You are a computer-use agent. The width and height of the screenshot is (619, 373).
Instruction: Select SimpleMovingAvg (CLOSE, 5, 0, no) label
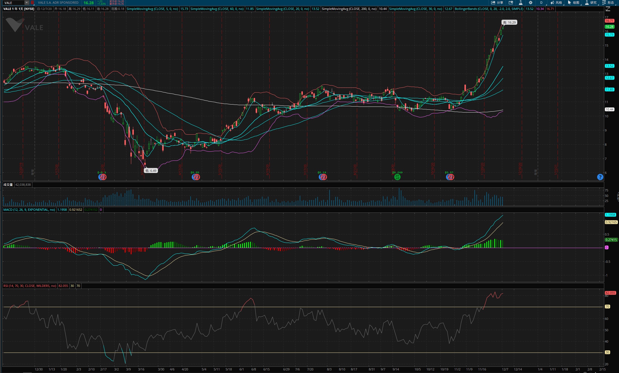pyautogui.click(x=152, y=9)
